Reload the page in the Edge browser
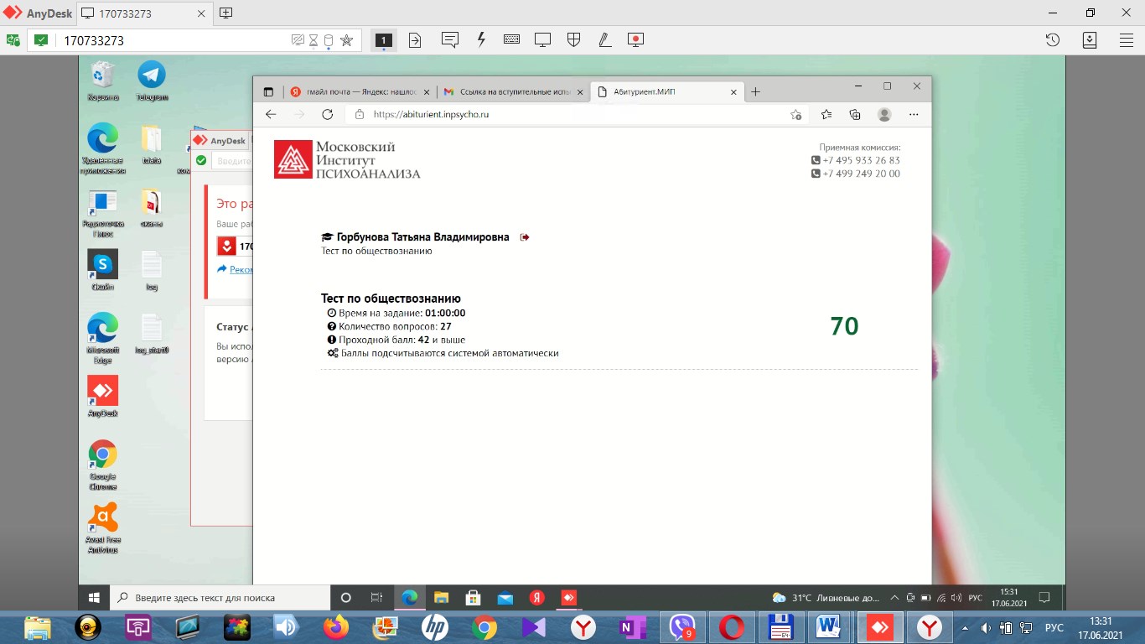 [327, 114]
